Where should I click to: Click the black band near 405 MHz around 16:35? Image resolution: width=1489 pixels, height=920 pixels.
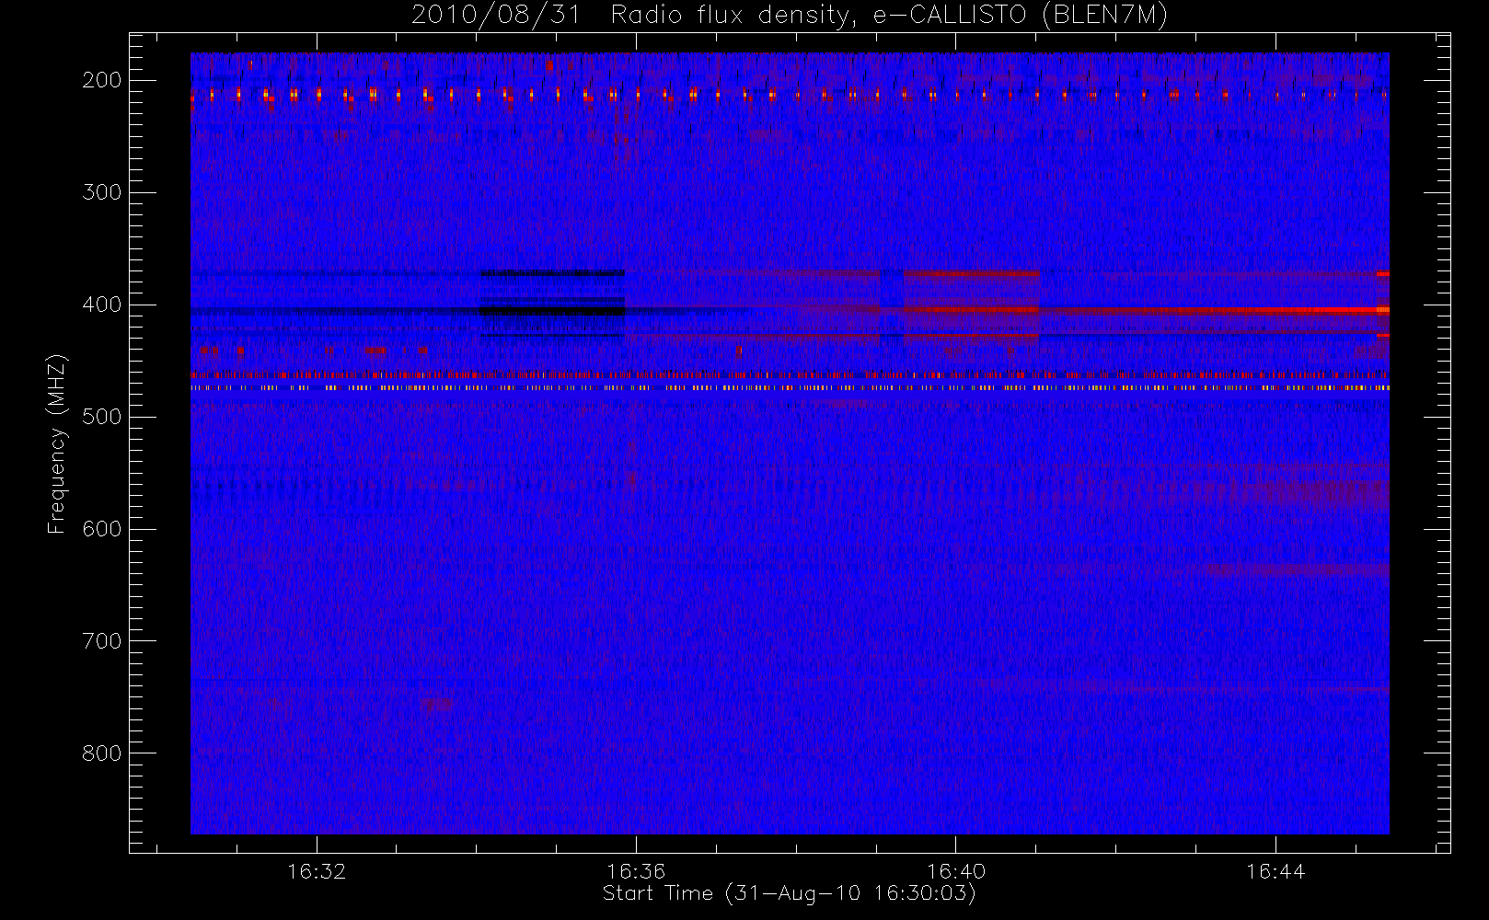(552, 311)
